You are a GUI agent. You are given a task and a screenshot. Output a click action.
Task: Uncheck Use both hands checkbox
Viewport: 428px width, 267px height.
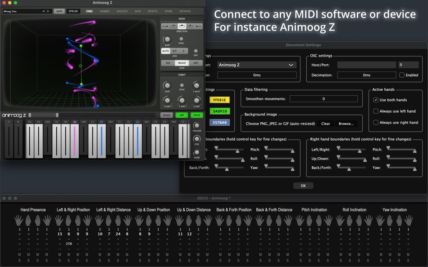376,100
